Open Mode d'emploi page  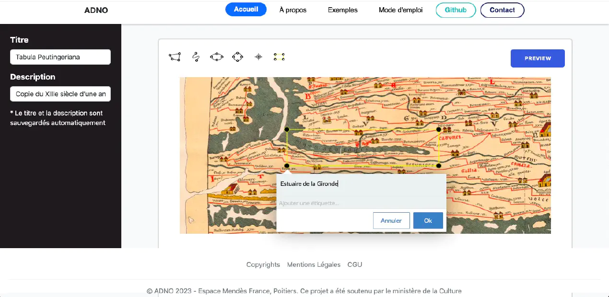[401, 10]
